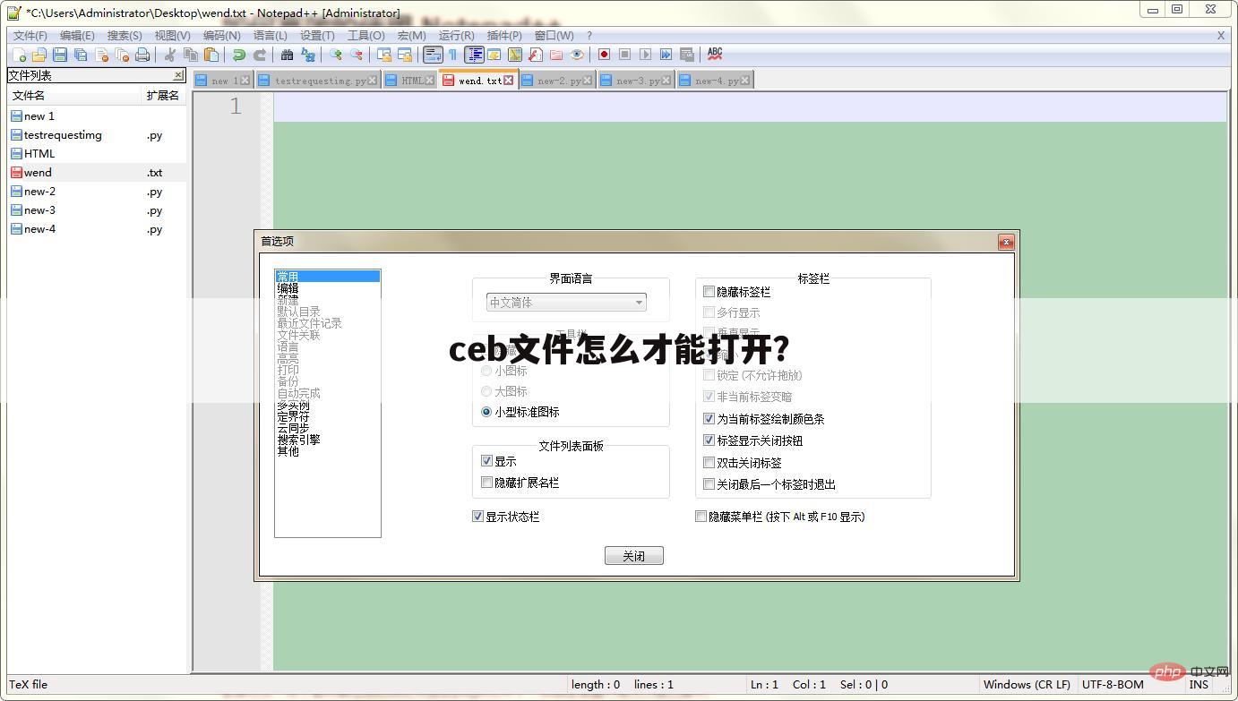This screenshot has height=701, width=1238.
Task: Select 搜索引擎 in preferences list
Action: [298, 440]
